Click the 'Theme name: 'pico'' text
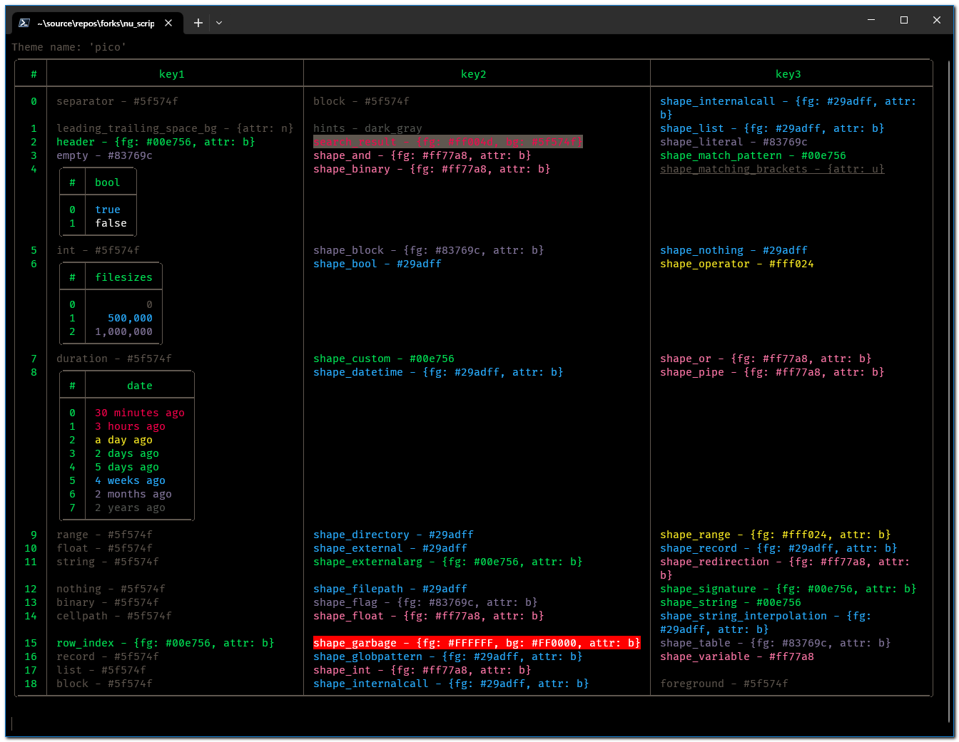Image resolution: width=959 pixels, height=742 pixels. click(69, 47)
